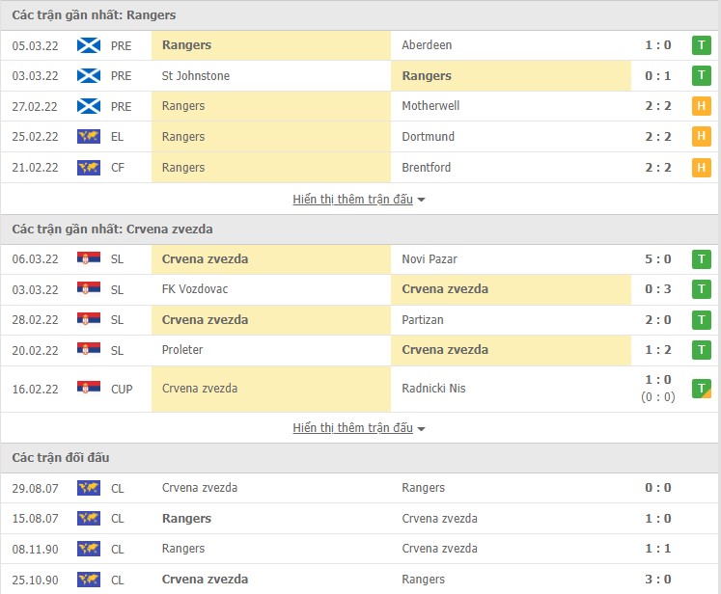The width and height of the screenshot is (721, 594).
Task: Click the green T badge for Partizan match
Action: (x=701, y=320)
